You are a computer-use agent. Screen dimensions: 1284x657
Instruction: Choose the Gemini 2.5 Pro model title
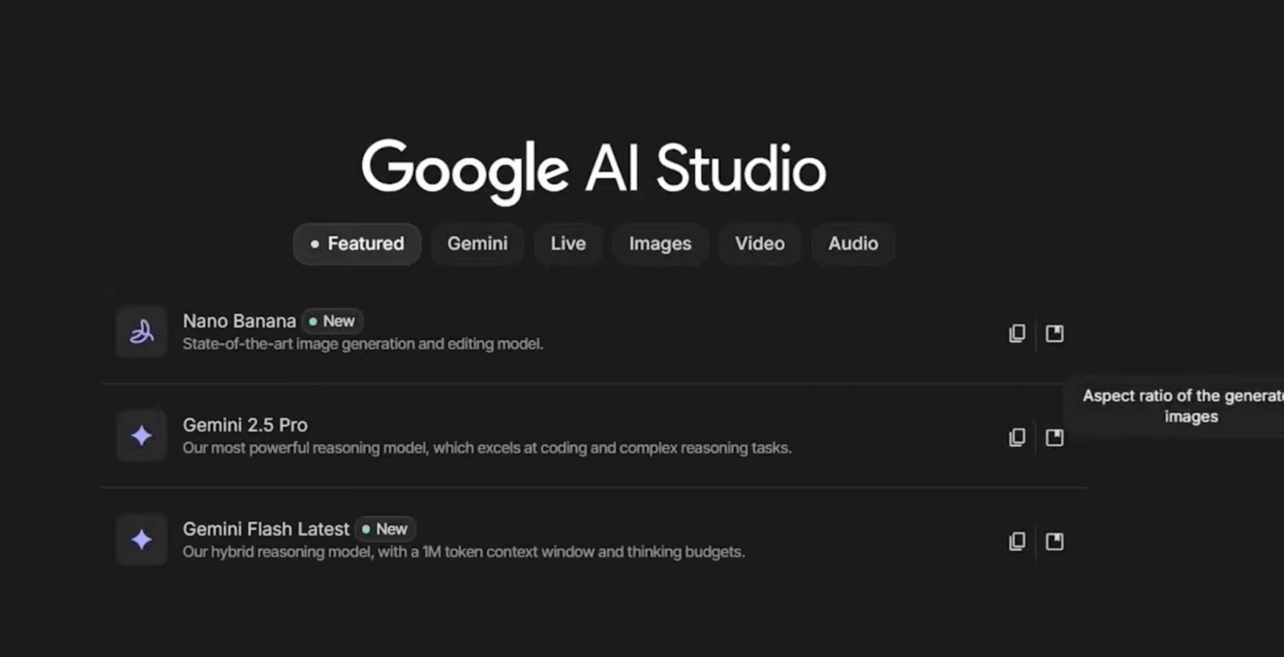245,425
